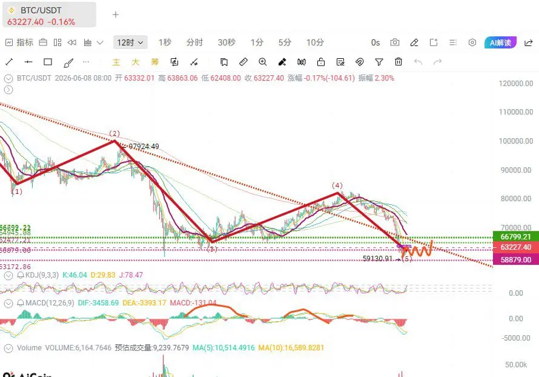Click the rewind replay icon

coord(72,42)
